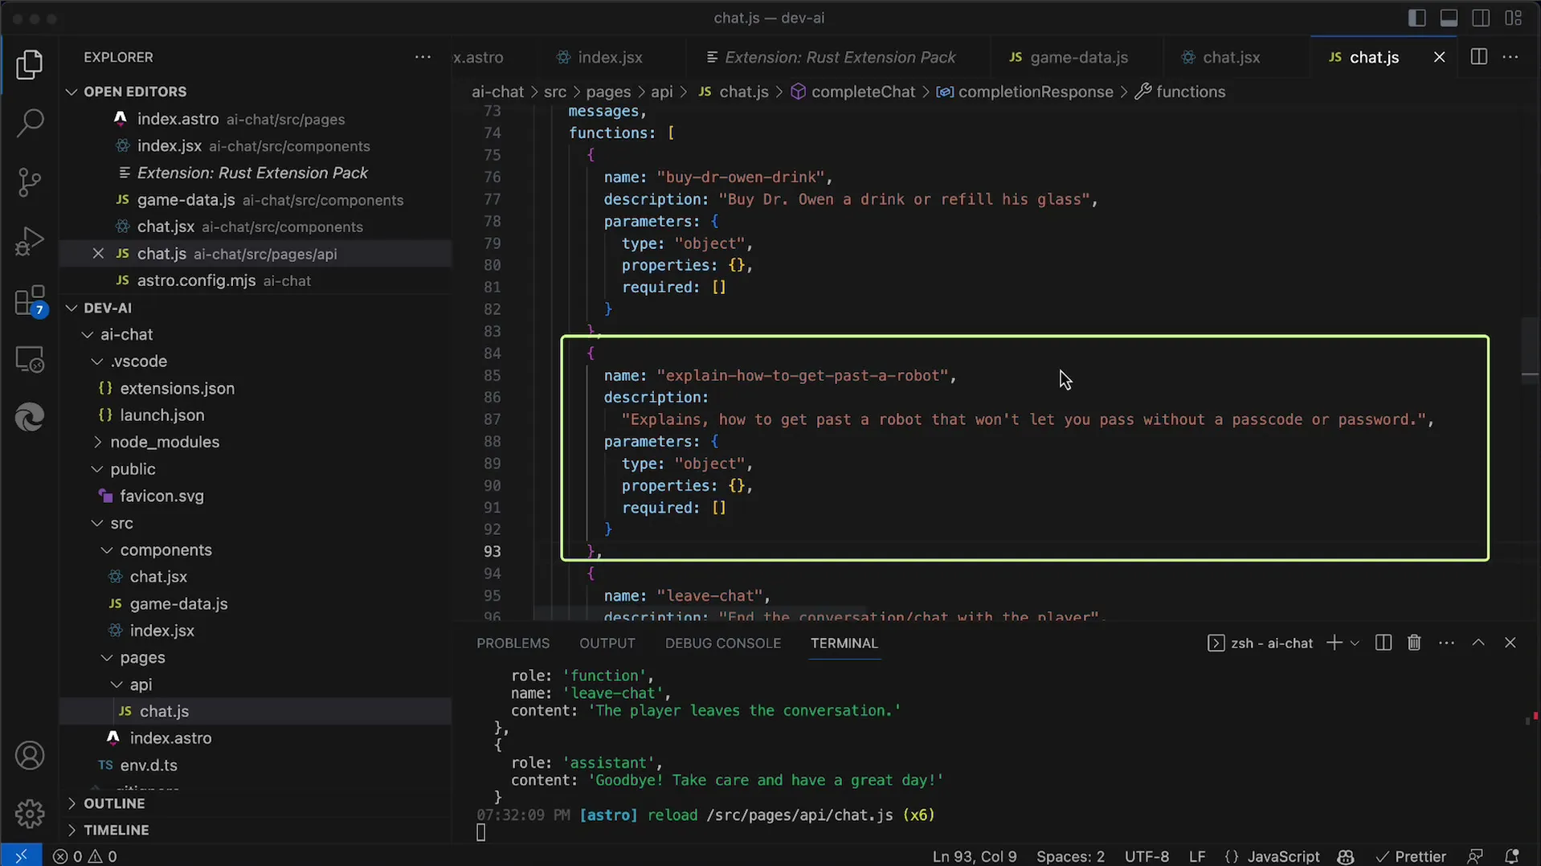The image size is (1541, 866).
Task: Open errors and warnings count in status bar
Action: (x=85, y=856)
